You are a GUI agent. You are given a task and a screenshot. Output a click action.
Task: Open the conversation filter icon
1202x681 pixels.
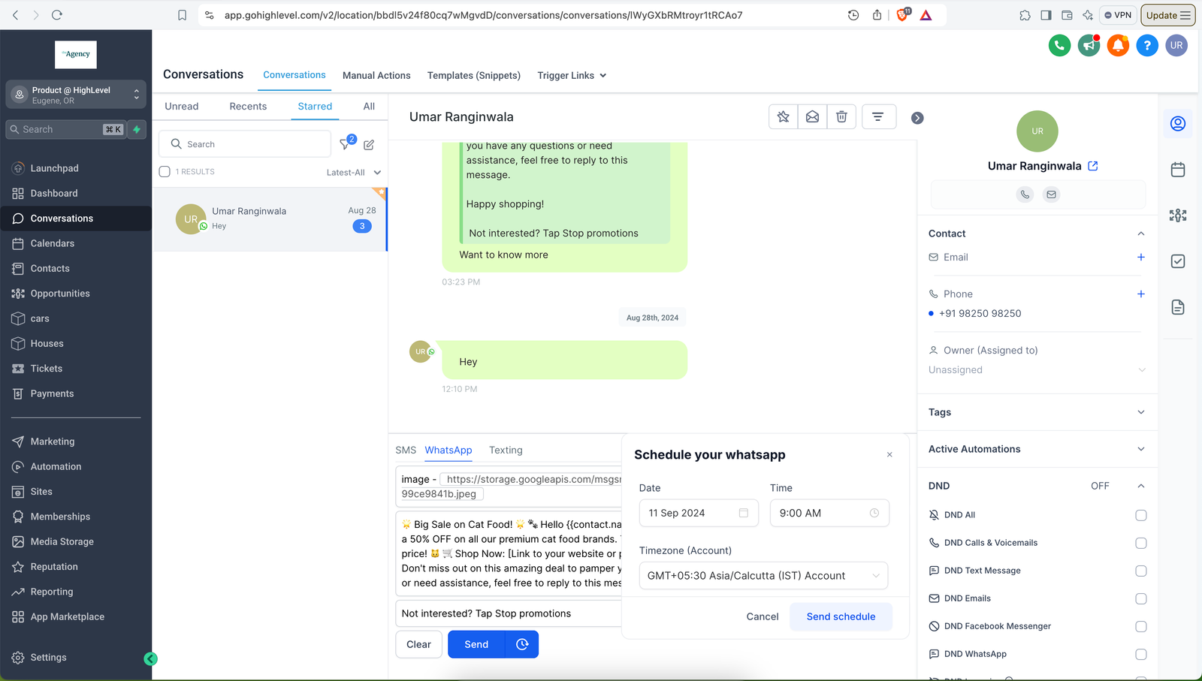[877, 116]
